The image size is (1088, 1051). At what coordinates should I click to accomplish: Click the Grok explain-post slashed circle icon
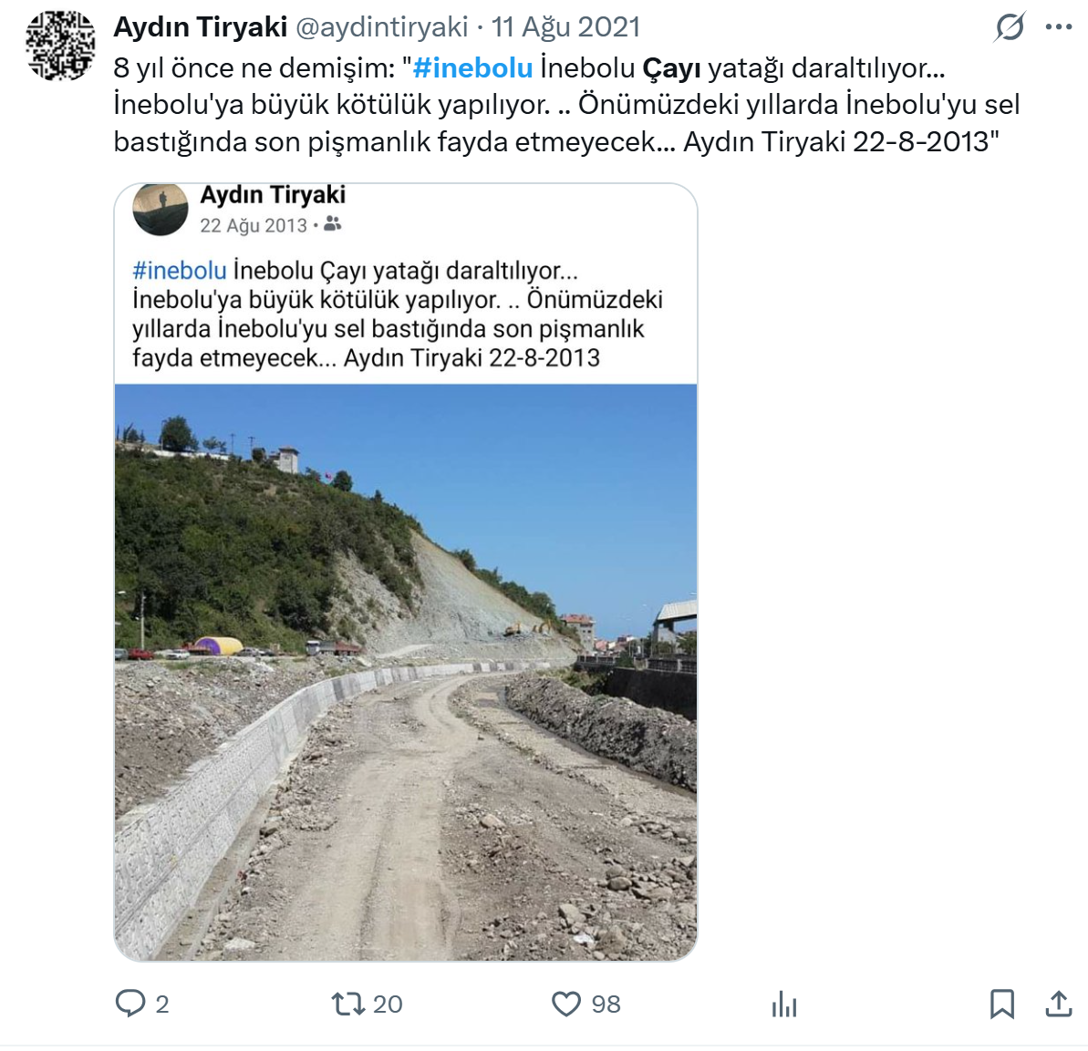pos(1010,27)
